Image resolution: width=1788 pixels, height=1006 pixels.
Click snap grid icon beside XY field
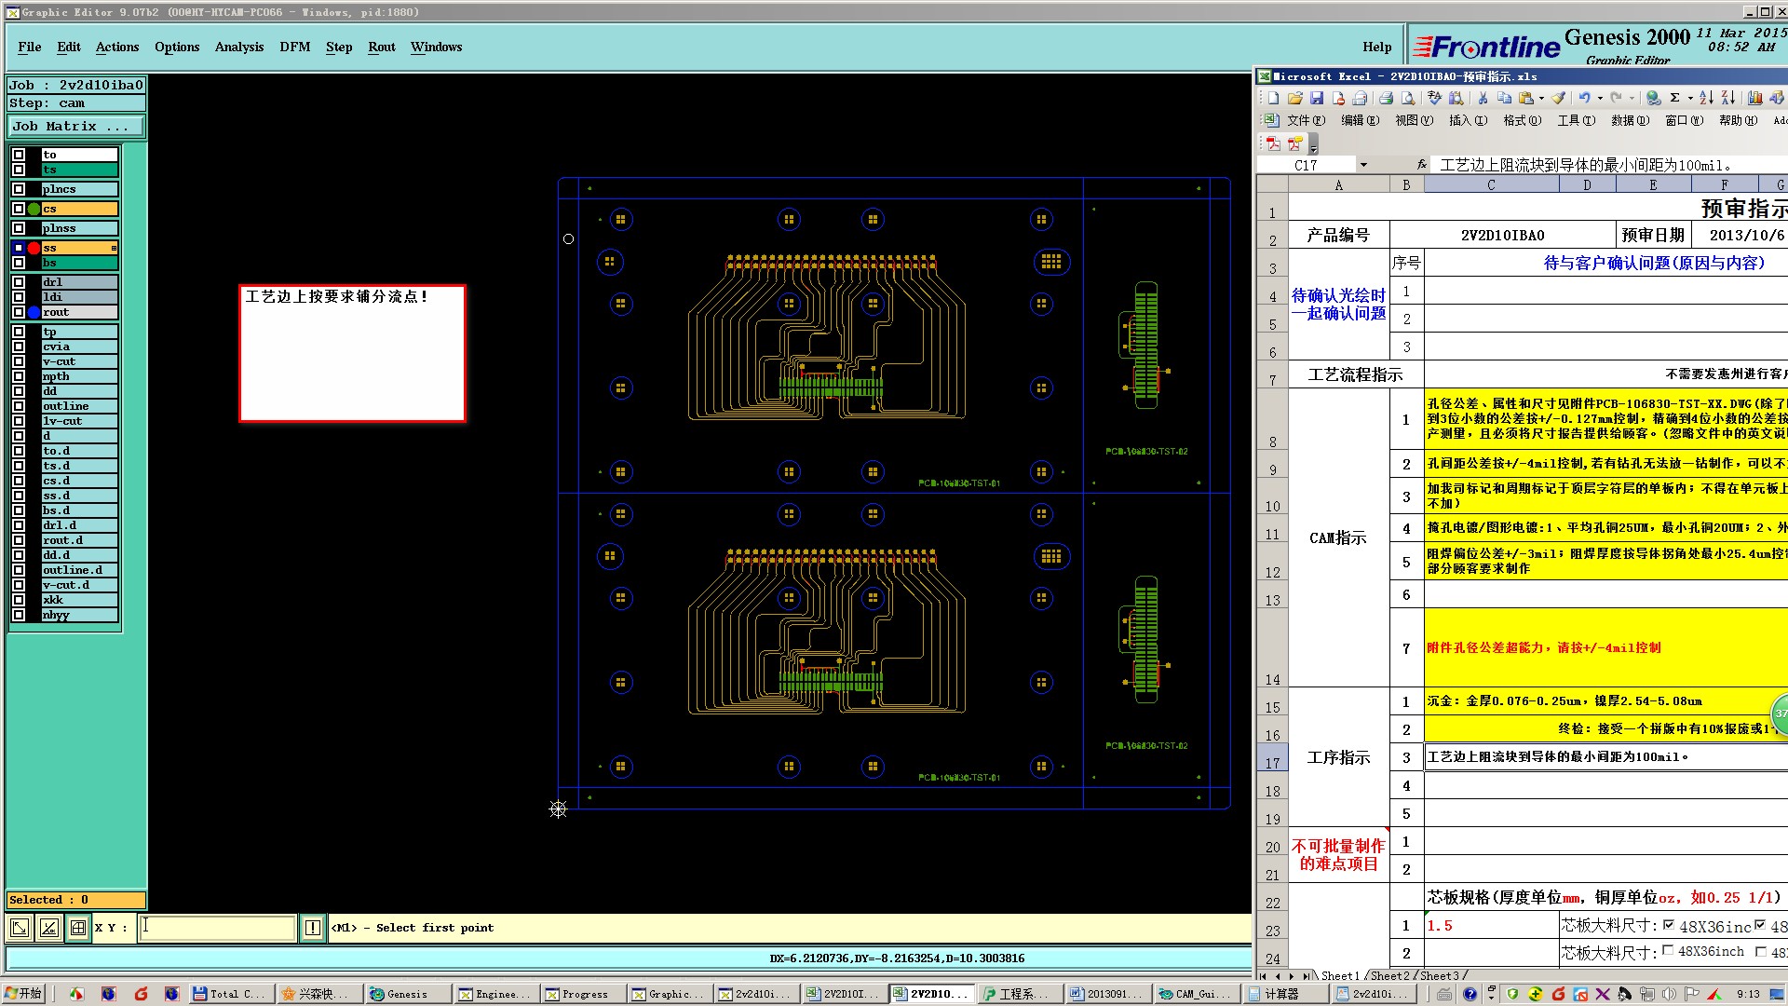pyautogui.click(x=78, y=928)
